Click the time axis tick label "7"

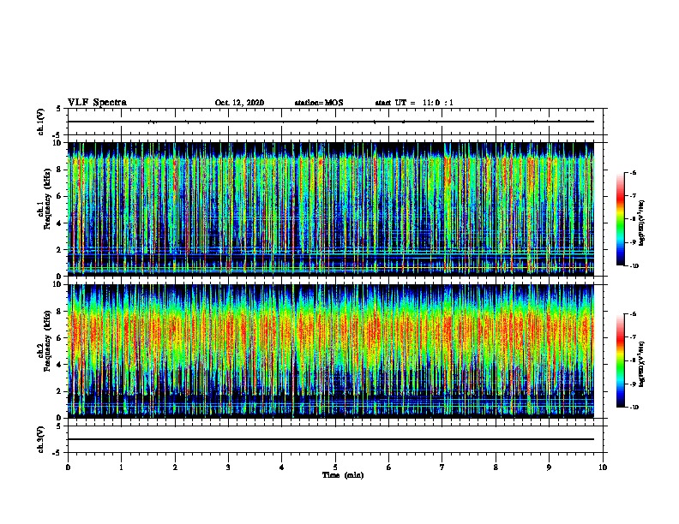[442, 467]
